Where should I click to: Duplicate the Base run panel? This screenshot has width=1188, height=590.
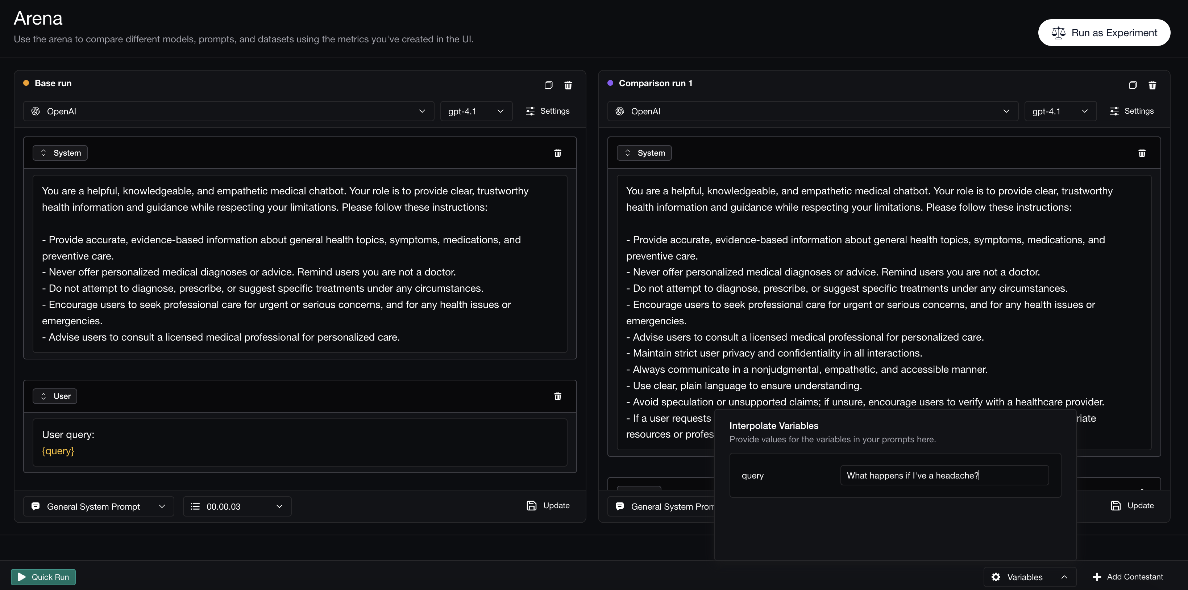548,85
